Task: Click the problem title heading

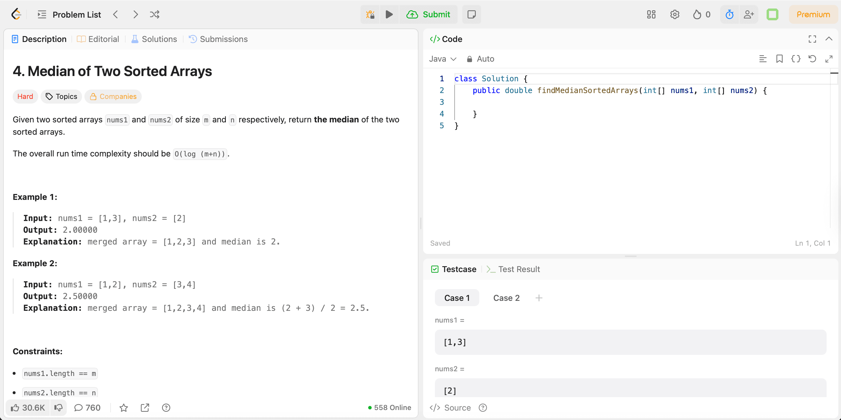Action: (x=112, y=71)
